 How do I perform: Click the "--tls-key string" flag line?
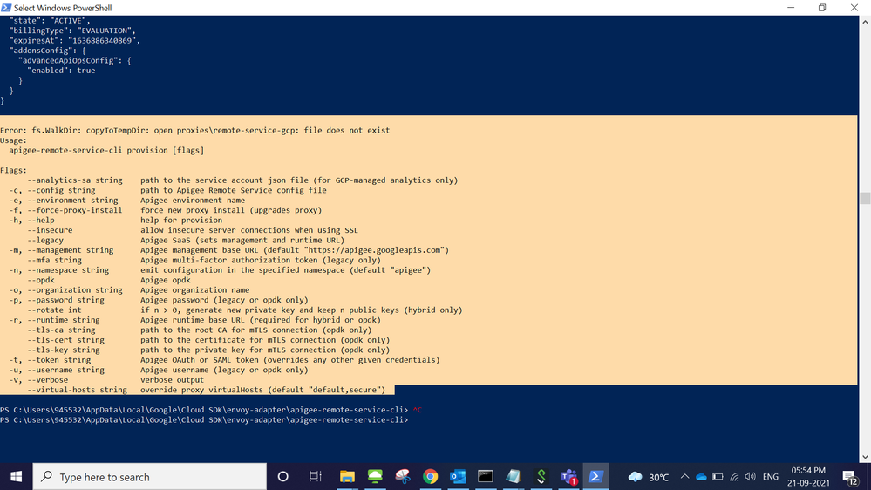pyautogui.click(x=208, y=350)
